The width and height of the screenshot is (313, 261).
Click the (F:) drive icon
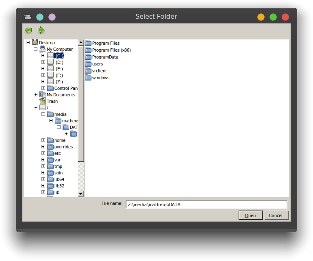pyautogui.click(x=50, y=75)
